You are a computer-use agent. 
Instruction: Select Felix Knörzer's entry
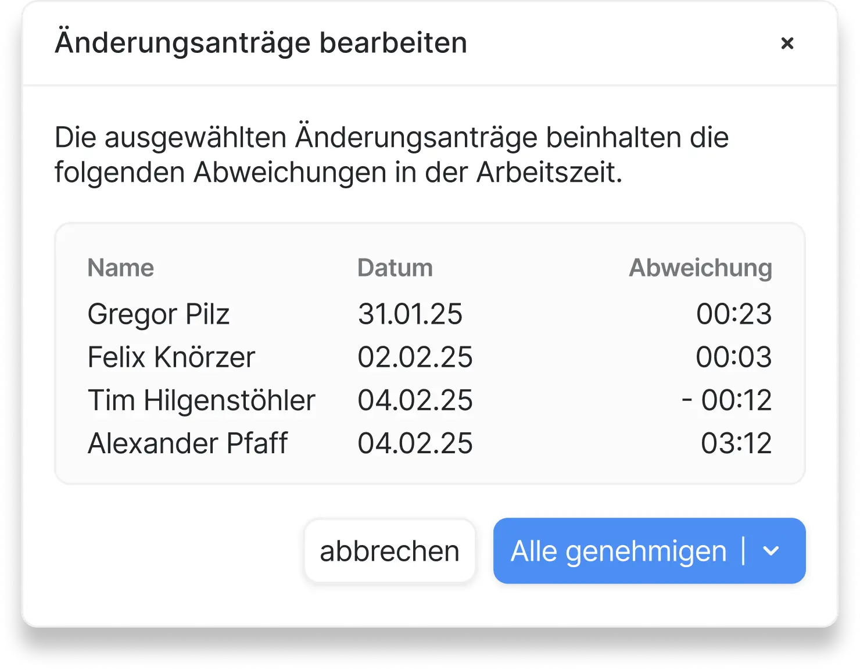tap(170, 357)
